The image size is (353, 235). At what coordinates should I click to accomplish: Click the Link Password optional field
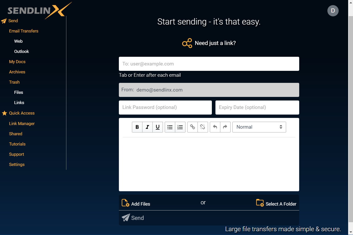point(165,108)
